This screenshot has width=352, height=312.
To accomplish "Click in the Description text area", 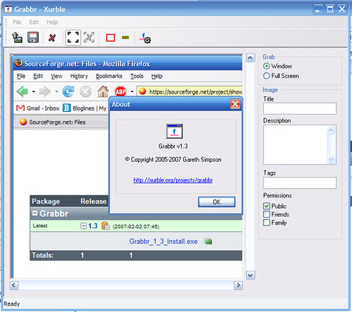I will pyautogui.click(x=296, y=144).
